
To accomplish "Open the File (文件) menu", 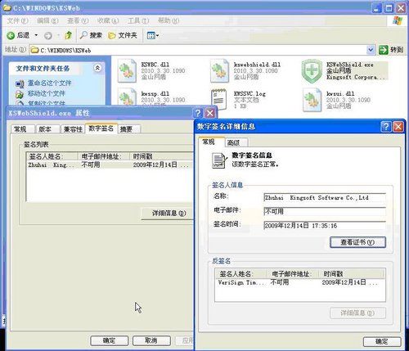I will (17, 20).
